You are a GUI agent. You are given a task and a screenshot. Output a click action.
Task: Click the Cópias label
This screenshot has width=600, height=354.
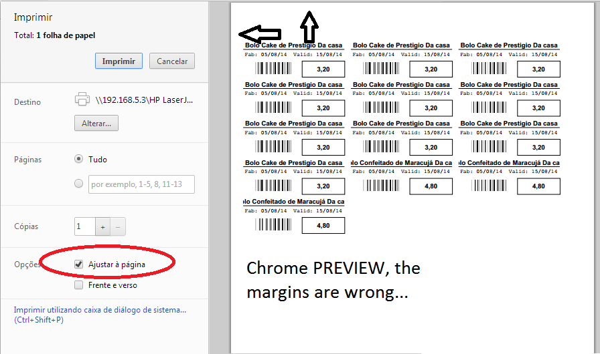26,226
